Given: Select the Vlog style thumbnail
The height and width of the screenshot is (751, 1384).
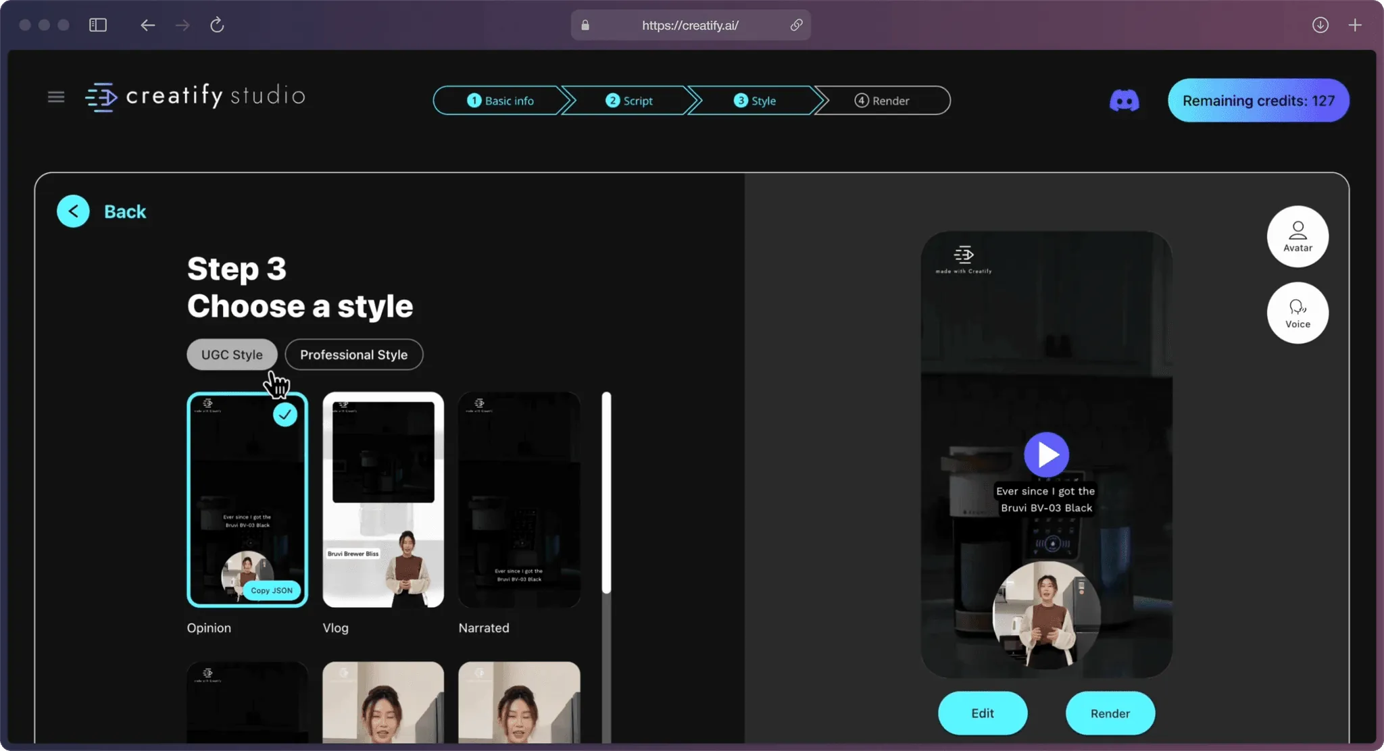Looking at the screenshot, I should 383,500.
